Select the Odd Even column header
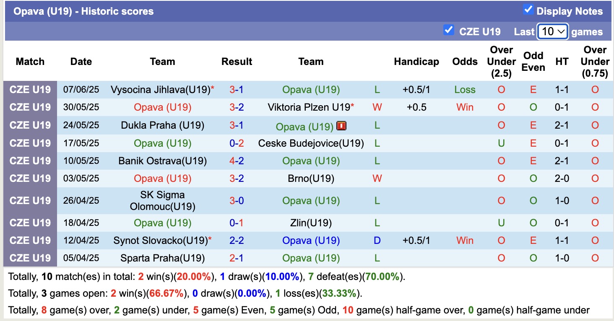 (x=533, y=62)
